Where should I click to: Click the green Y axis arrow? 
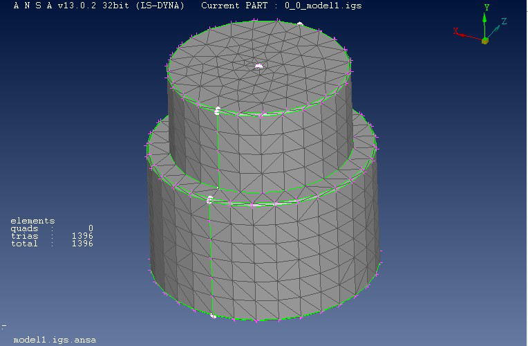[x=484, y=26]
